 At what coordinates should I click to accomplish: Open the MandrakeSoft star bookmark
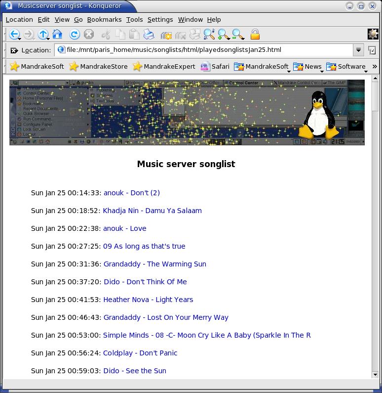37,66
